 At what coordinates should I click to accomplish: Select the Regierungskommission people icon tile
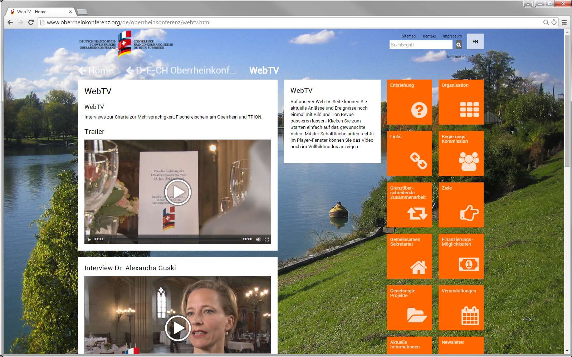click(x=461, y=154)
